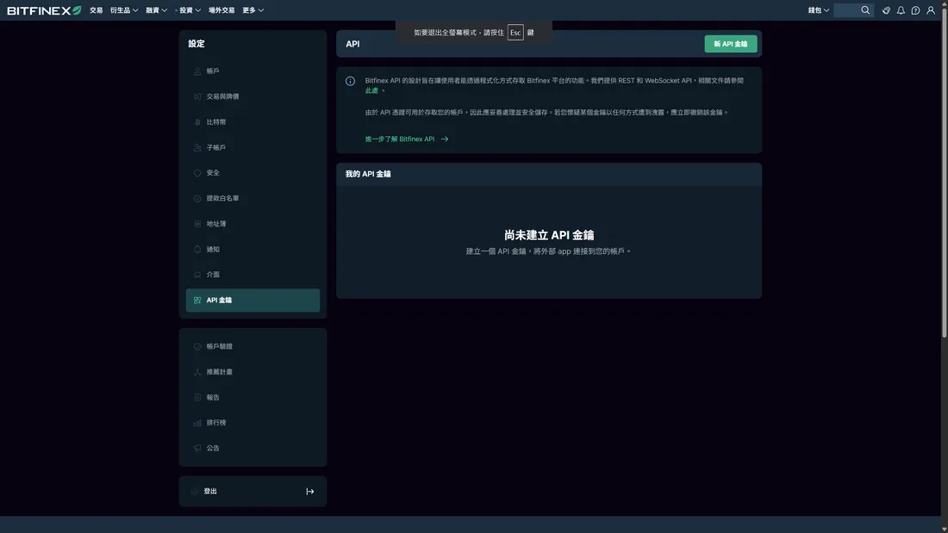Expand the 投資 dropdown menu

tap(190, 10)
